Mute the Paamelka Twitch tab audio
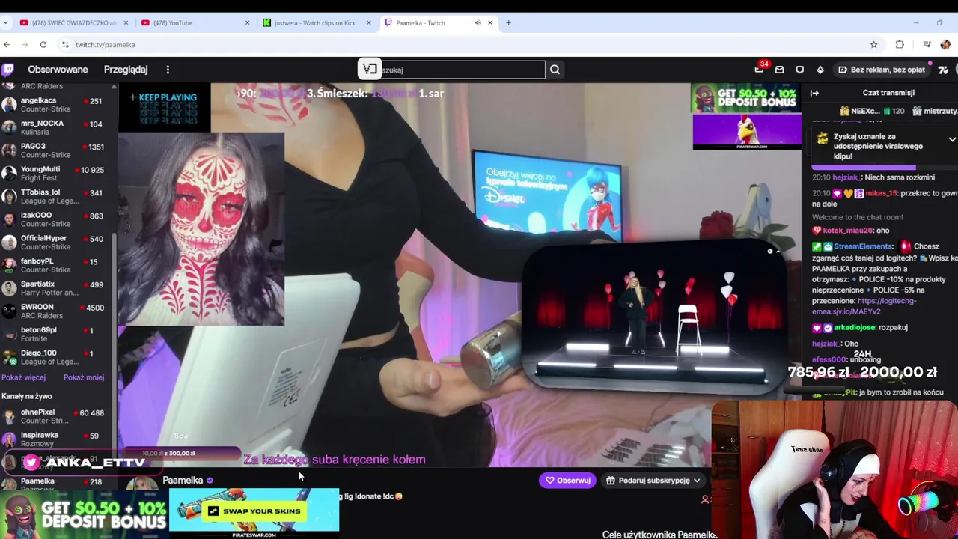 pos(478,22)
